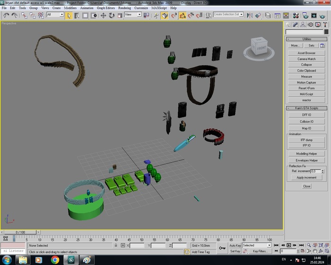This screenshot has height=265, width=331.
Task: Click the Apply increment button
Action: click(x=306, y=177)
